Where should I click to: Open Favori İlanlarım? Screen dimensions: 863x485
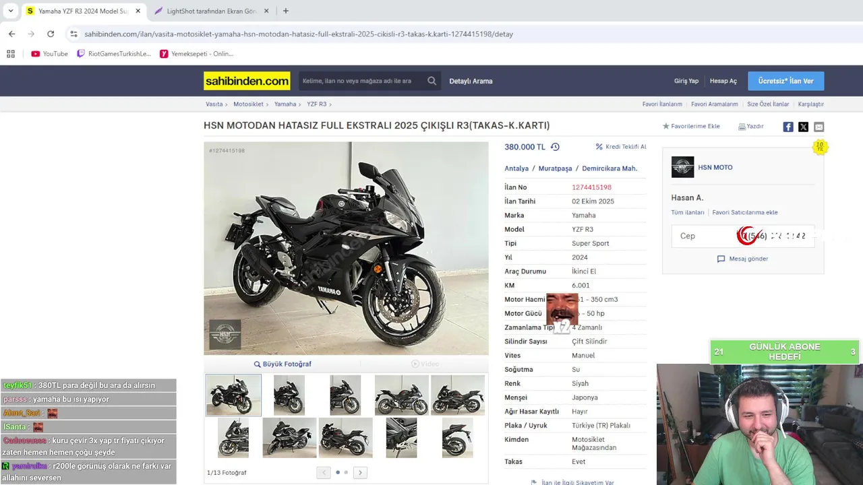[x=662, y=104]
